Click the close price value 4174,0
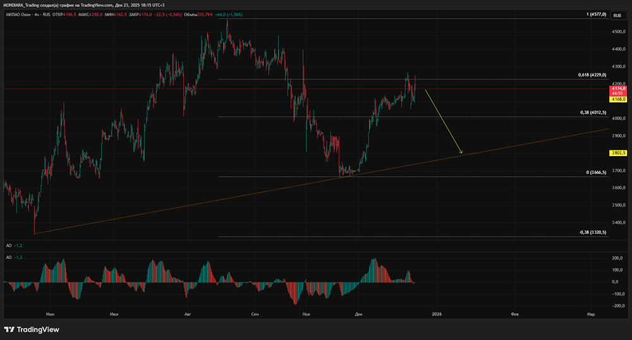Image resolution: width=632 pixels, height=340 pixels. pyautogui.click(x=145, y=15)
